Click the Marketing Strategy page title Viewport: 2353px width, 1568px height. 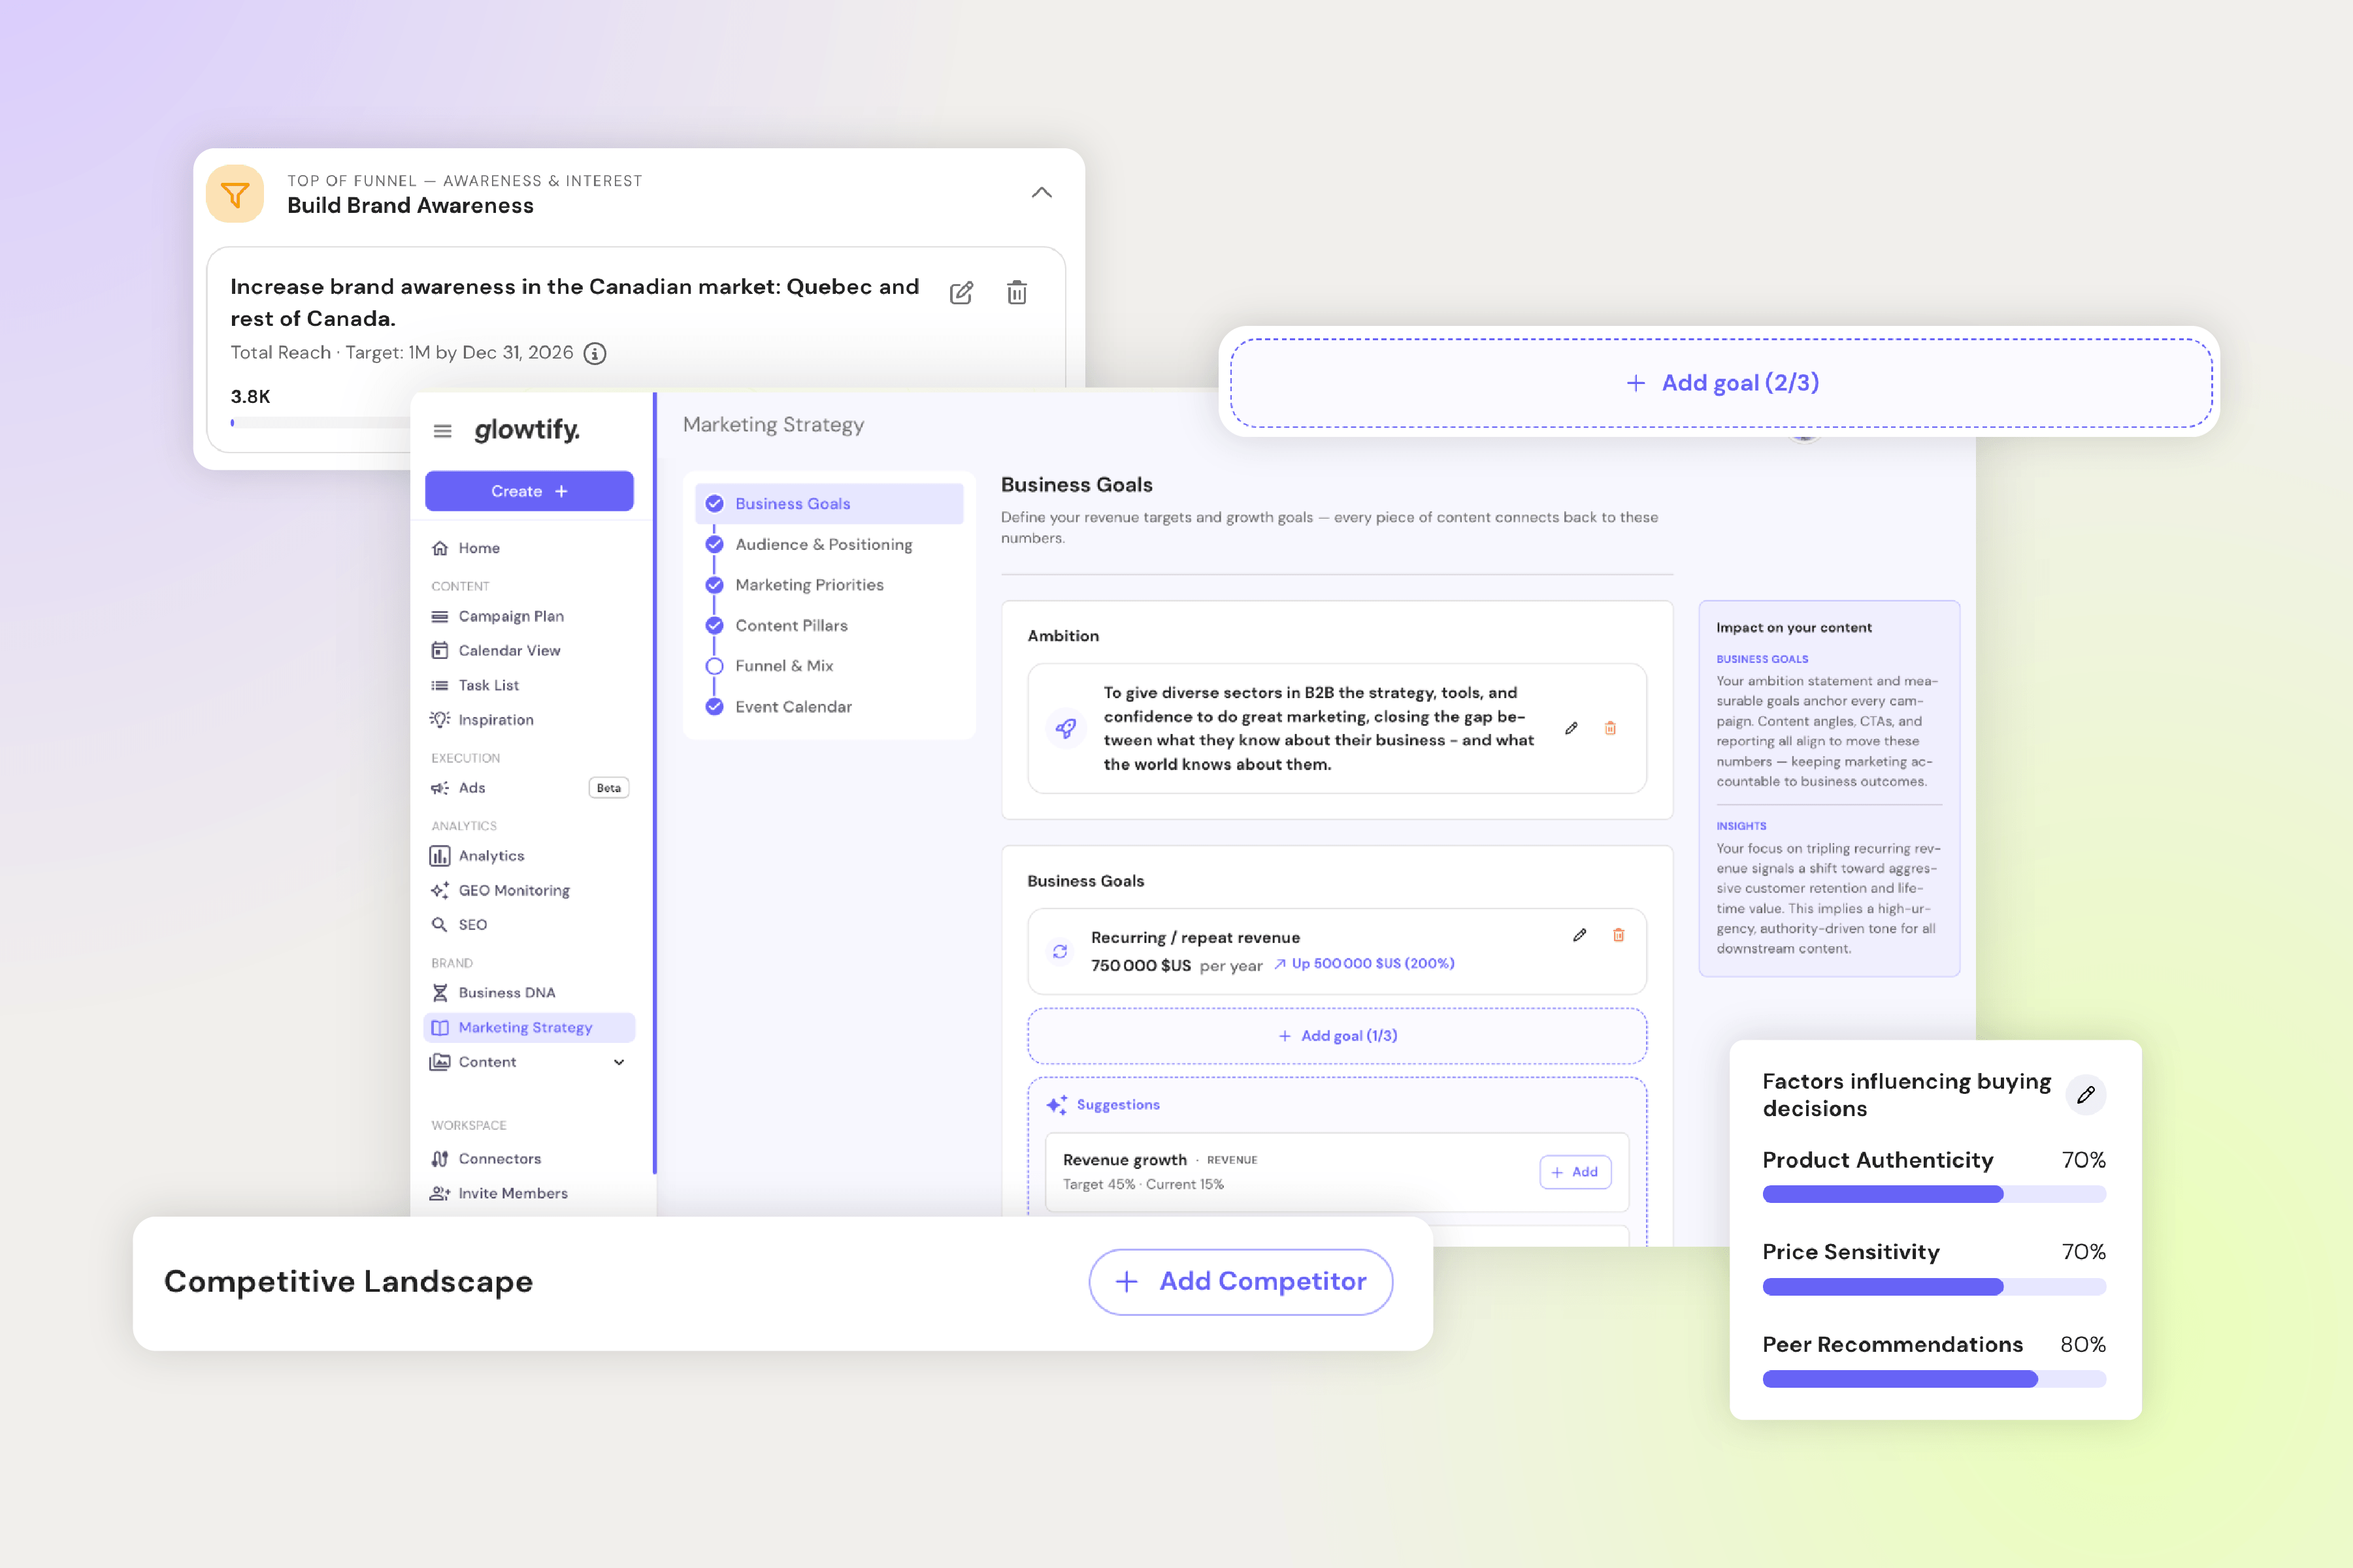(x=773, y=425)
